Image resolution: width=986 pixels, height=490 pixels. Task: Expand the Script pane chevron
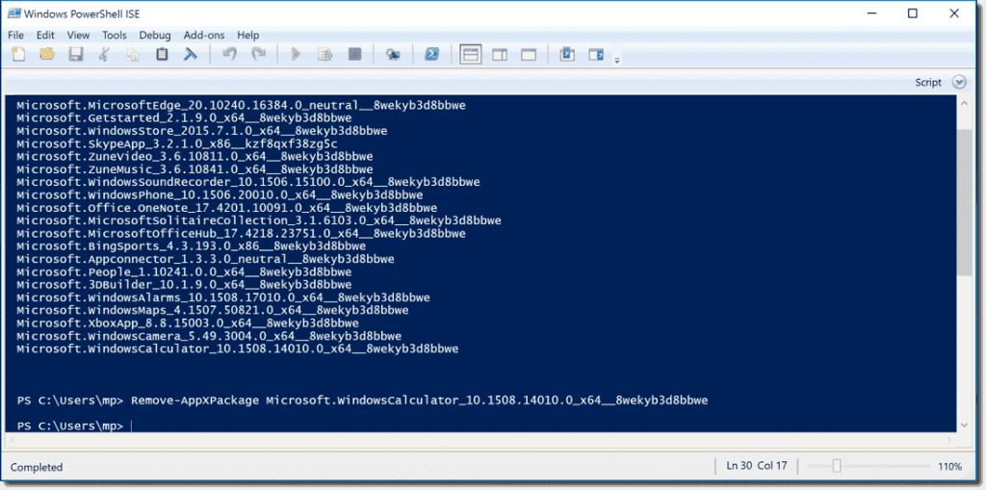click(958, 83)
